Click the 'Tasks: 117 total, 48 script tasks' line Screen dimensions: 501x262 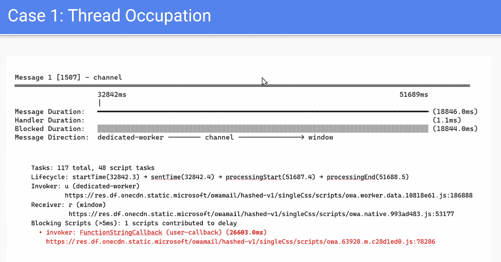click(x=92, y=168)
